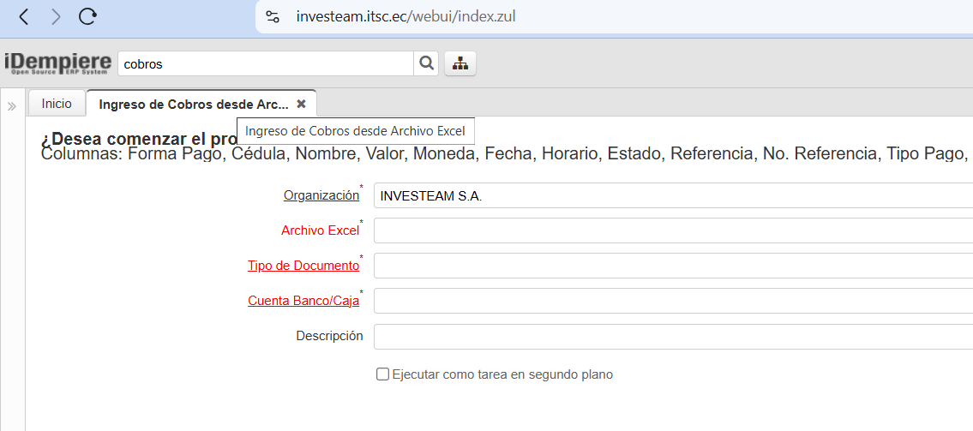973x431 pixels.
Task: Open site information icon in address bar
Action: tap(273, 16)
